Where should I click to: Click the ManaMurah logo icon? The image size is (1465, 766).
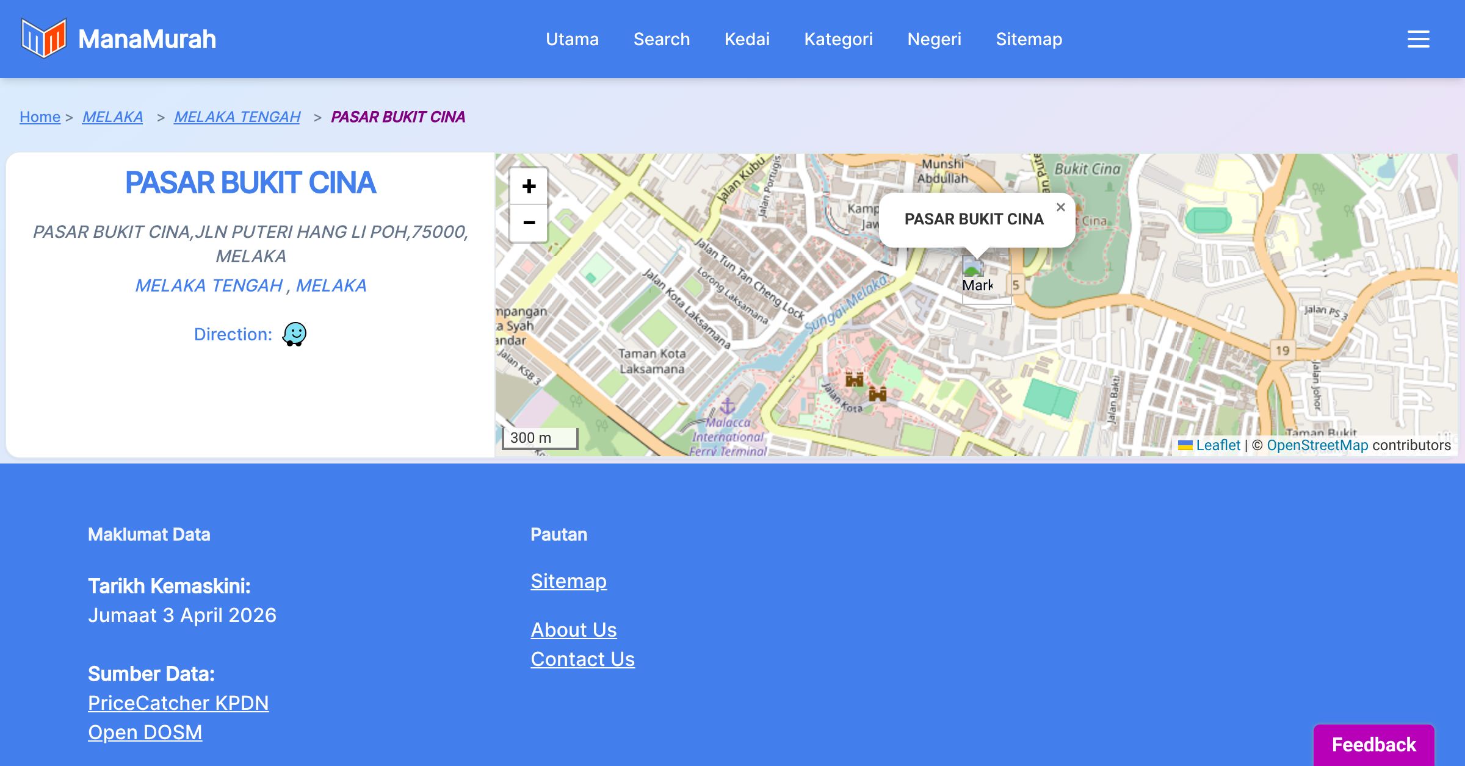click(x=43, y=38)
